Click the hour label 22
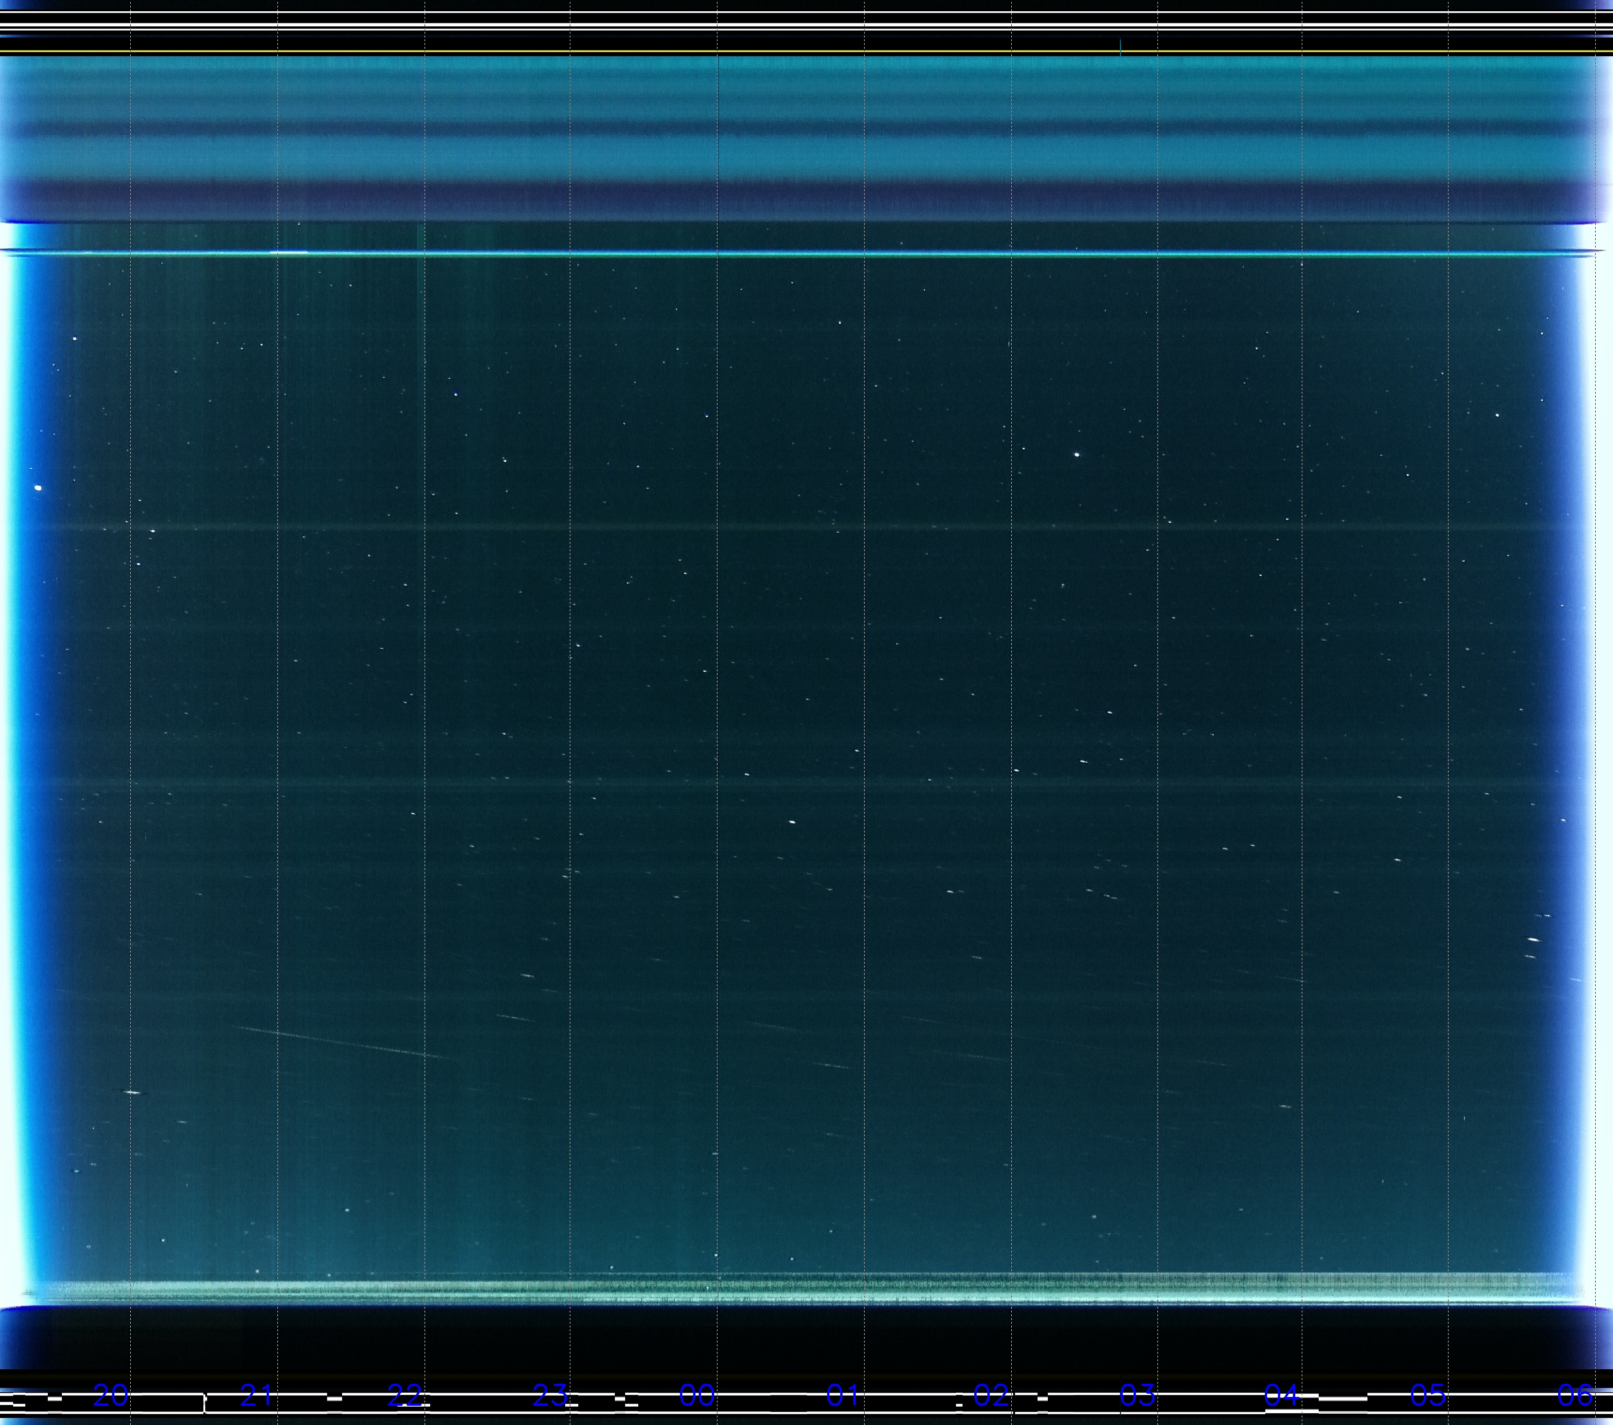The height and width of the screenshot is (1425, 1613). (x=404, y=1396)
